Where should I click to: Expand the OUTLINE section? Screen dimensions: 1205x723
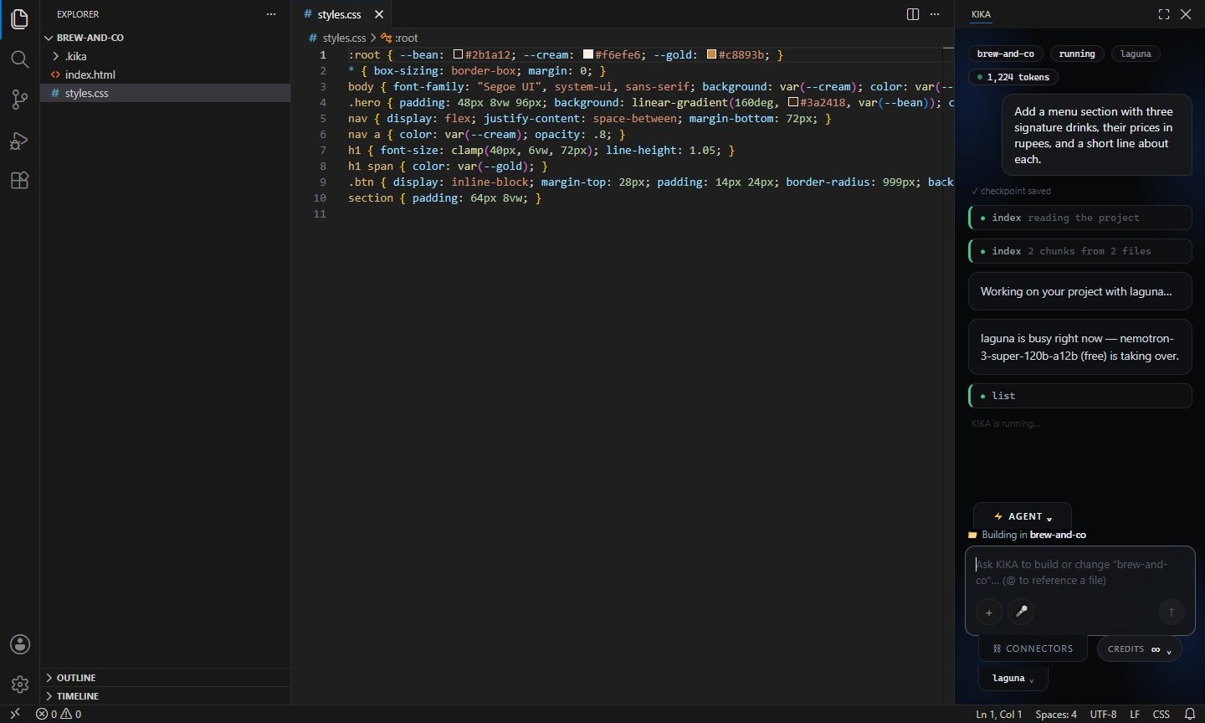coord(166,678)
